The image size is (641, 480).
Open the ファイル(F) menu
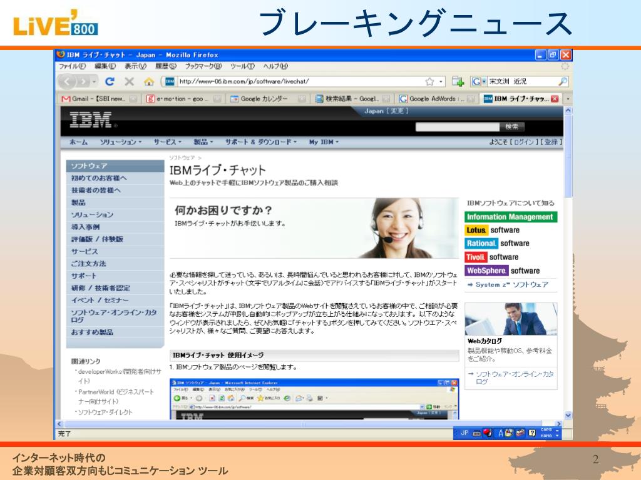point(73,66)
